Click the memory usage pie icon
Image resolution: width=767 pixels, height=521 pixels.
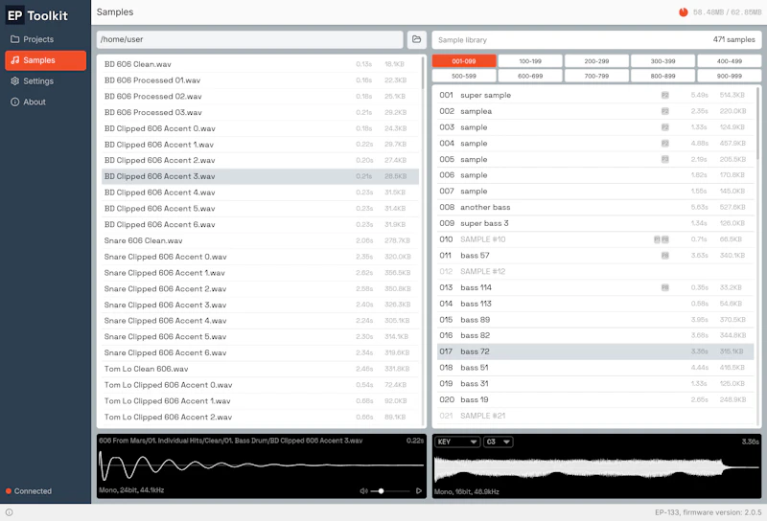tap(684, 12)
